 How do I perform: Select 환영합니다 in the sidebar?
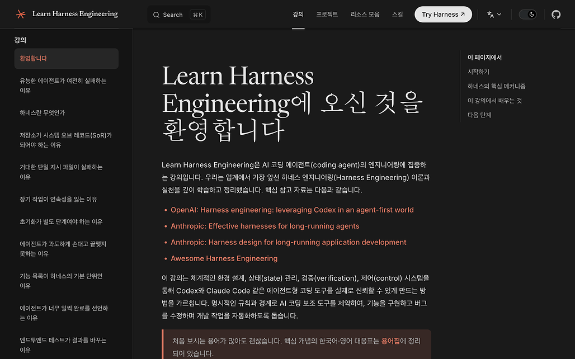click(67, 58)
